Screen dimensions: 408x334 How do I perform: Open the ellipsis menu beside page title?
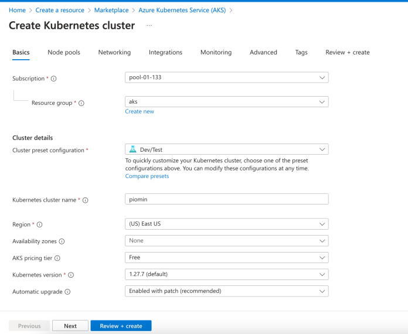click(x=149, y=26)
